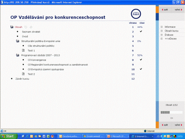Click the test icon next to Test 2
This screenshot has height=139, width=185.
(x=23, y=74)
